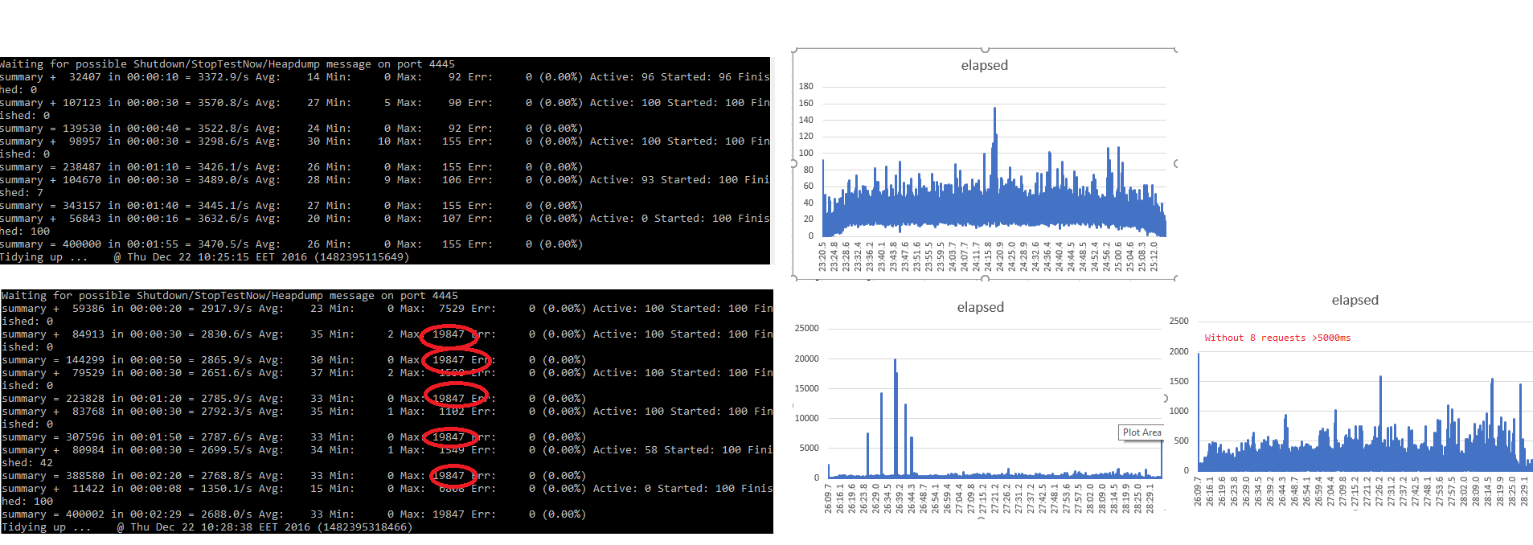Click the "25:12.0" x-axis label on the top chart

tap(1154, 256)
